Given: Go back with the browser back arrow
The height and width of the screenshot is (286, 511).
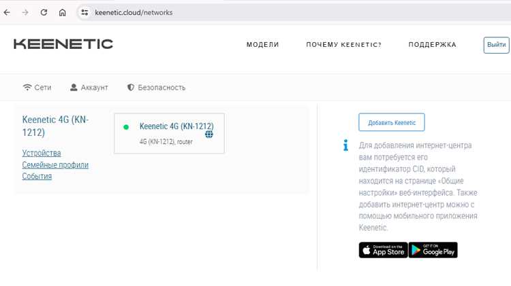Looking at the screenshot, I should (x=7, y=13).
